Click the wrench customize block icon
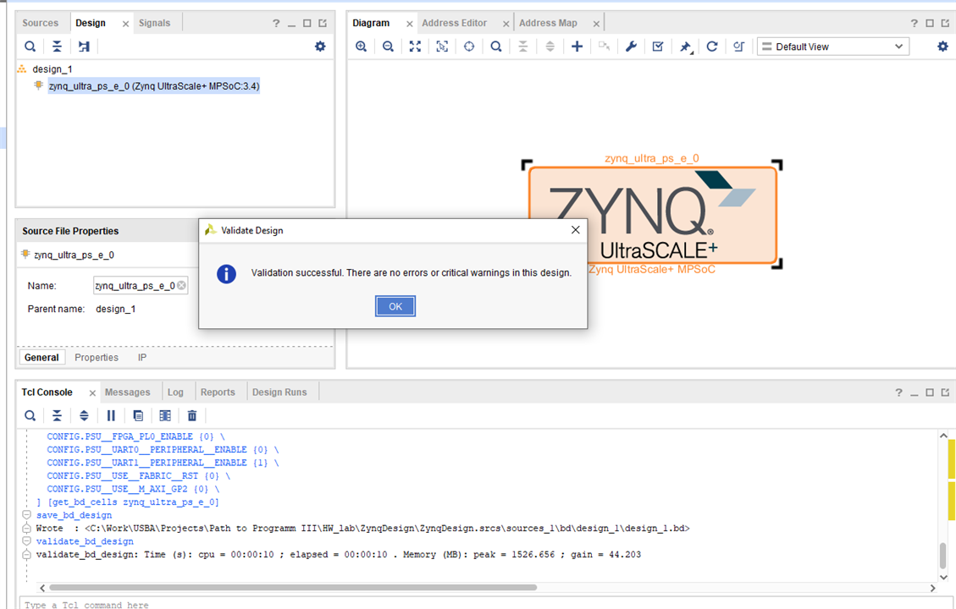The height and width of the screenshot is (609, 956). (631, 47)
